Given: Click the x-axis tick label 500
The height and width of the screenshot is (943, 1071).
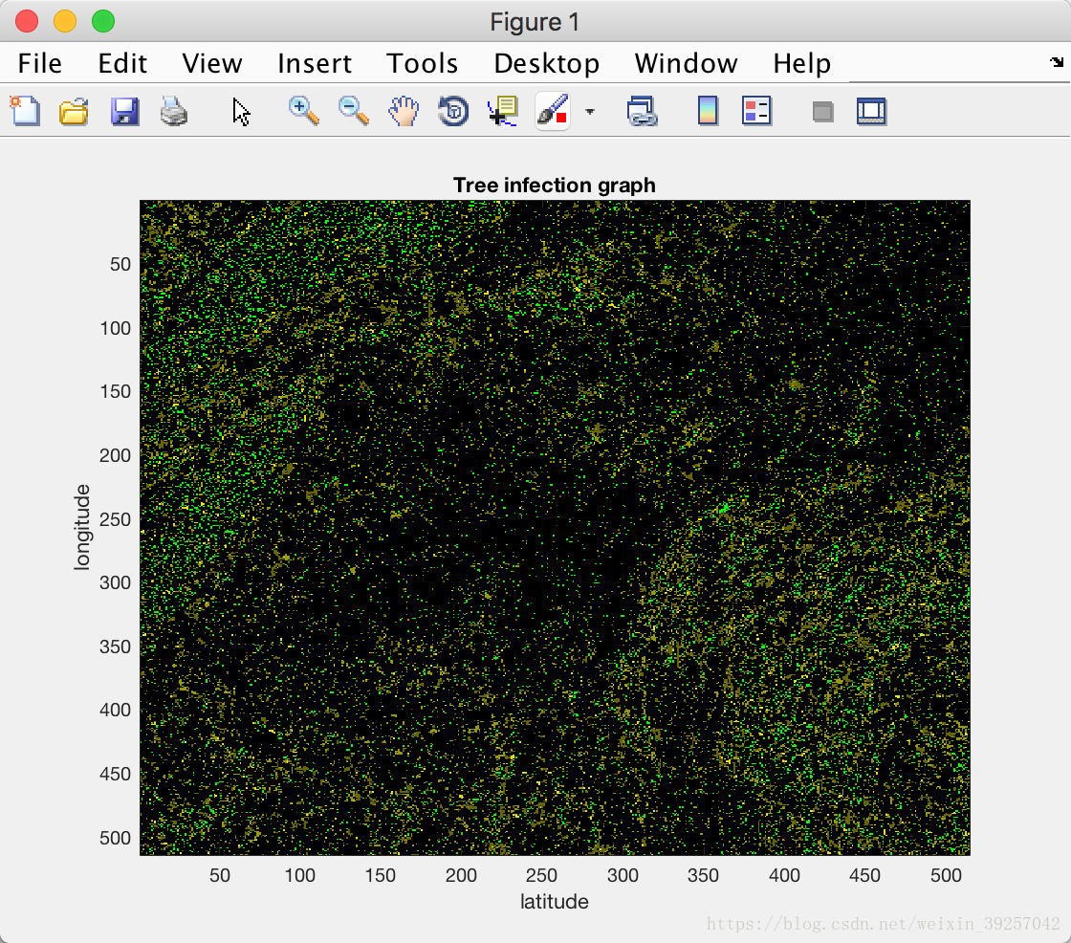Looking at the screenshot, I should [x=946, y=875].
